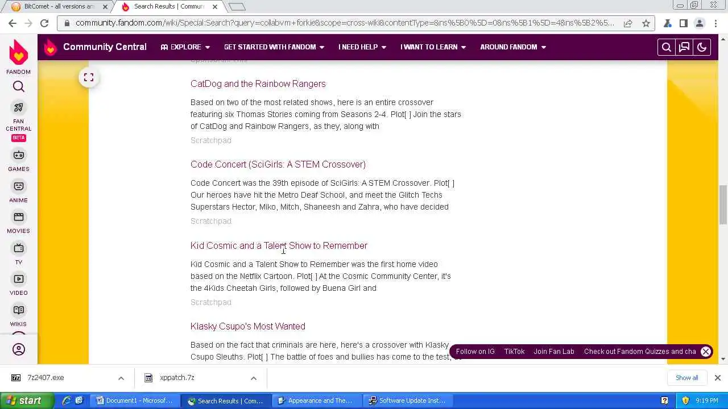
Task: Close the downloads bar
Action: pos(717,378)
